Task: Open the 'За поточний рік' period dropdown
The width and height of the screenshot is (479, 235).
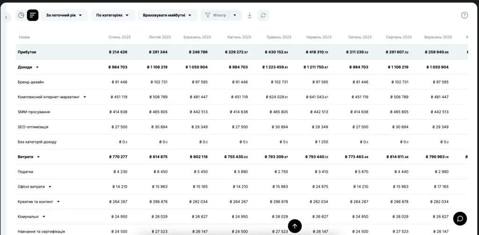Action: [x=65, y=15]
